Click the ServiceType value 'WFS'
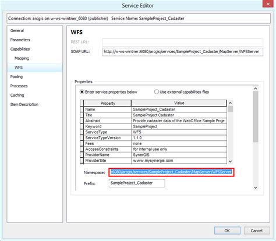Image resolution: width=276 pixels, height=241 pixels. (179, 132)
